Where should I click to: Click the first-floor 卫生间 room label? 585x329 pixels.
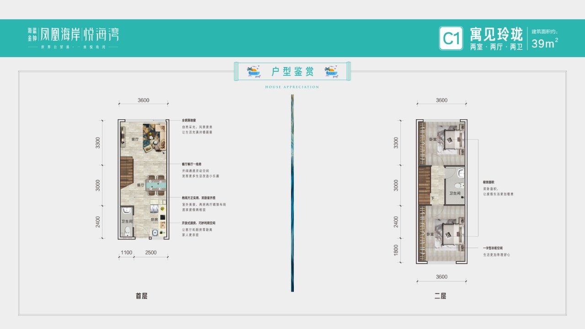tap(127, 221)
